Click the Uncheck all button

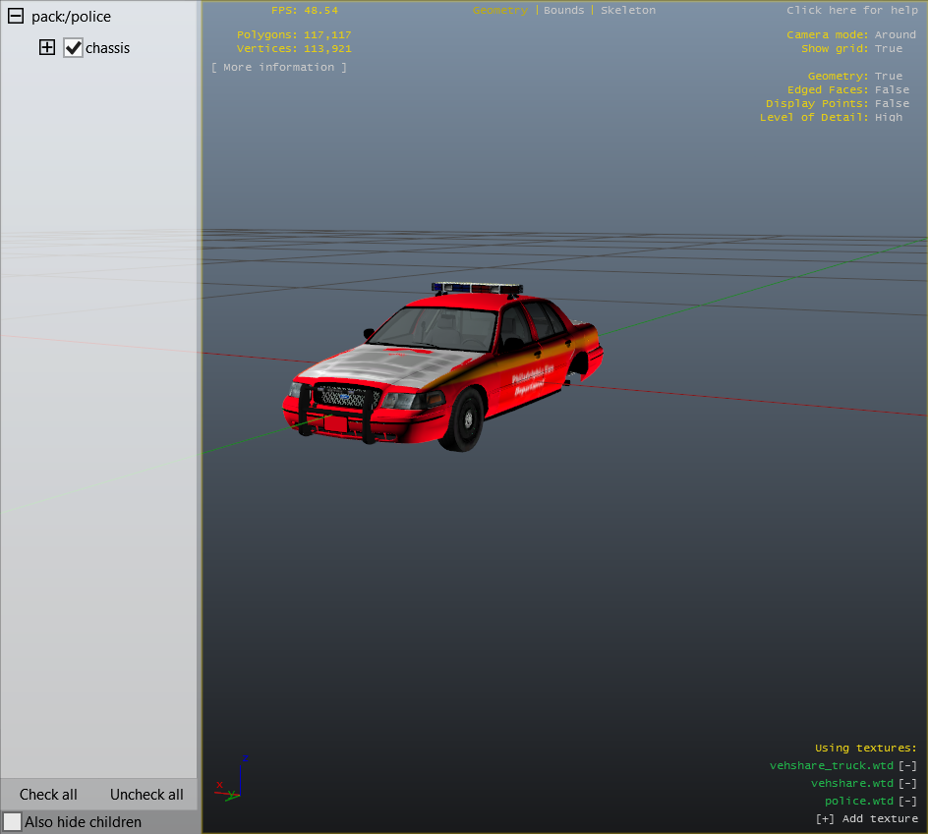146,795
